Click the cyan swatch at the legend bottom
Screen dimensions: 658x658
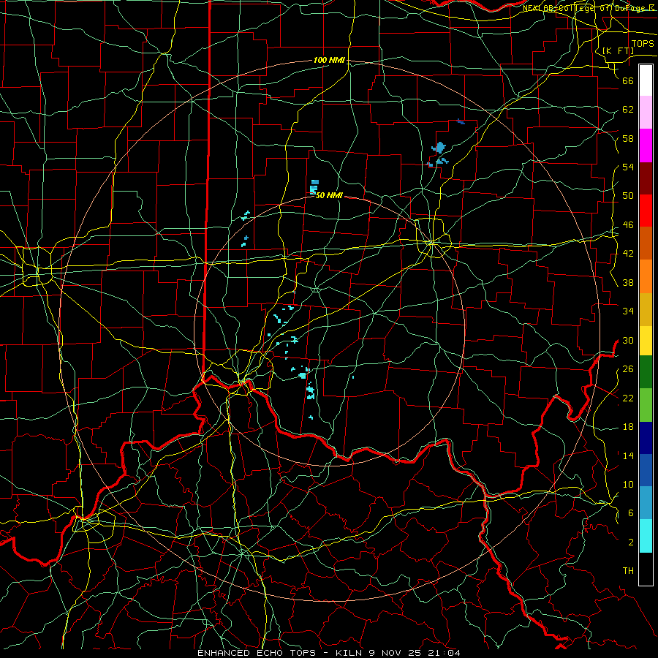646,537
